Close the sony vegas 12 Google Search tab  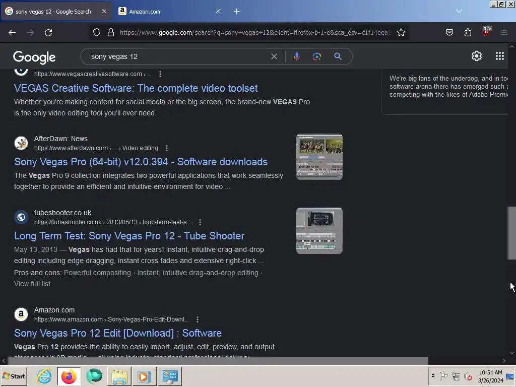point(104,11)
